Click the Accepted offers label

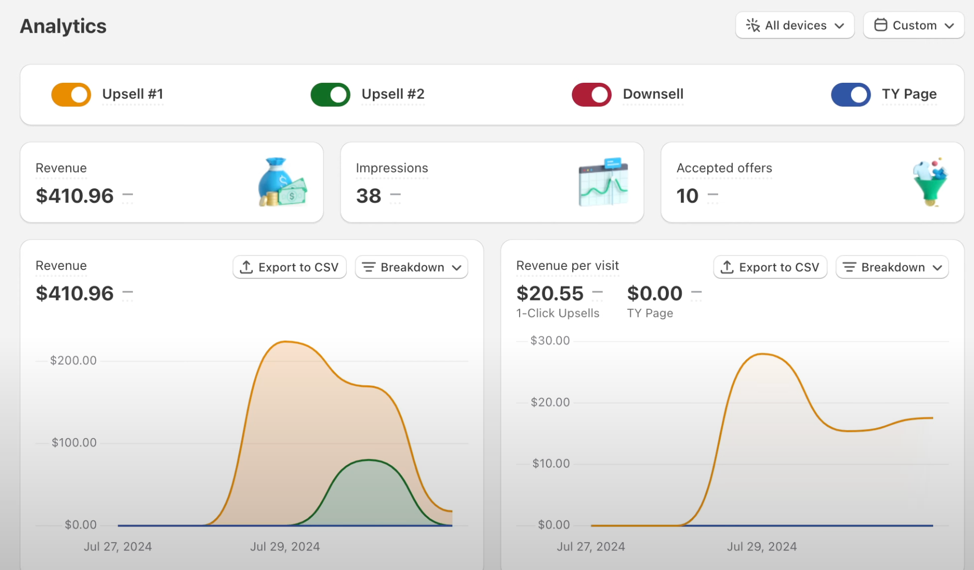(x=724, y=168)
